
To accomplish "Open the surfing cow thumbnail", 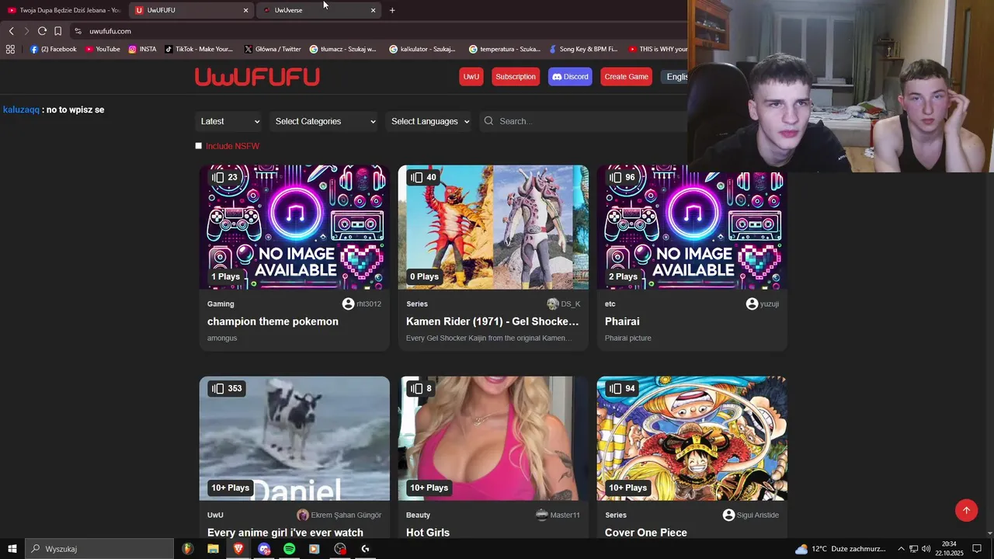I will pyautogui.click(x=294, y=439).
